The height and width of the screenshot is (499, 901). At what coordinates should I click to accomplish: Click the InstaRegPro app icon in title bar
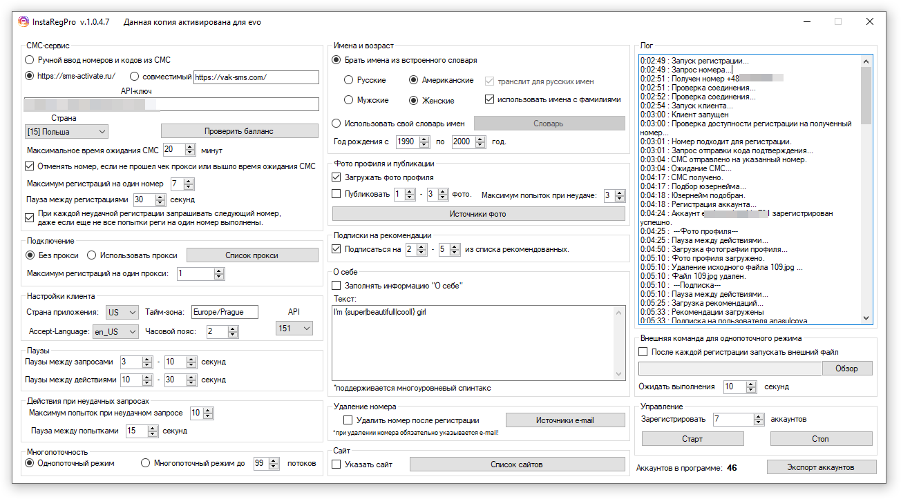pos(23,22)
